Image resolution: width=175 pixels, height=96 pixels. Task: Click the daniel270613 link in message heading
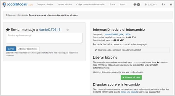50,30
